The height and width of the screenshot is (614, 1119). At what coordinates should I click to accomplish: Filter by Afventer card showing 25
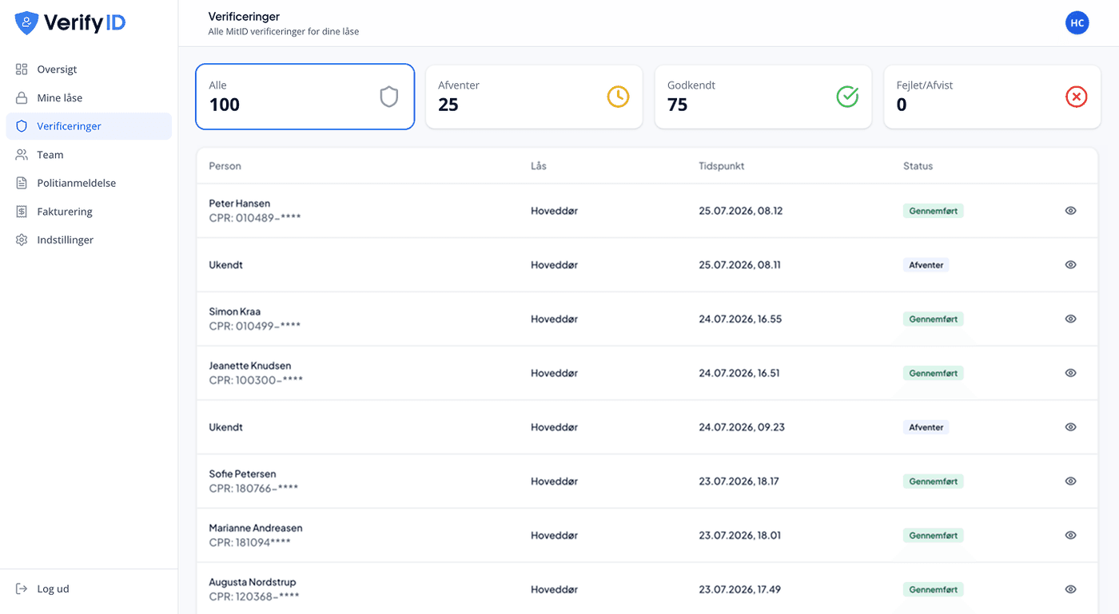point(534,97)
